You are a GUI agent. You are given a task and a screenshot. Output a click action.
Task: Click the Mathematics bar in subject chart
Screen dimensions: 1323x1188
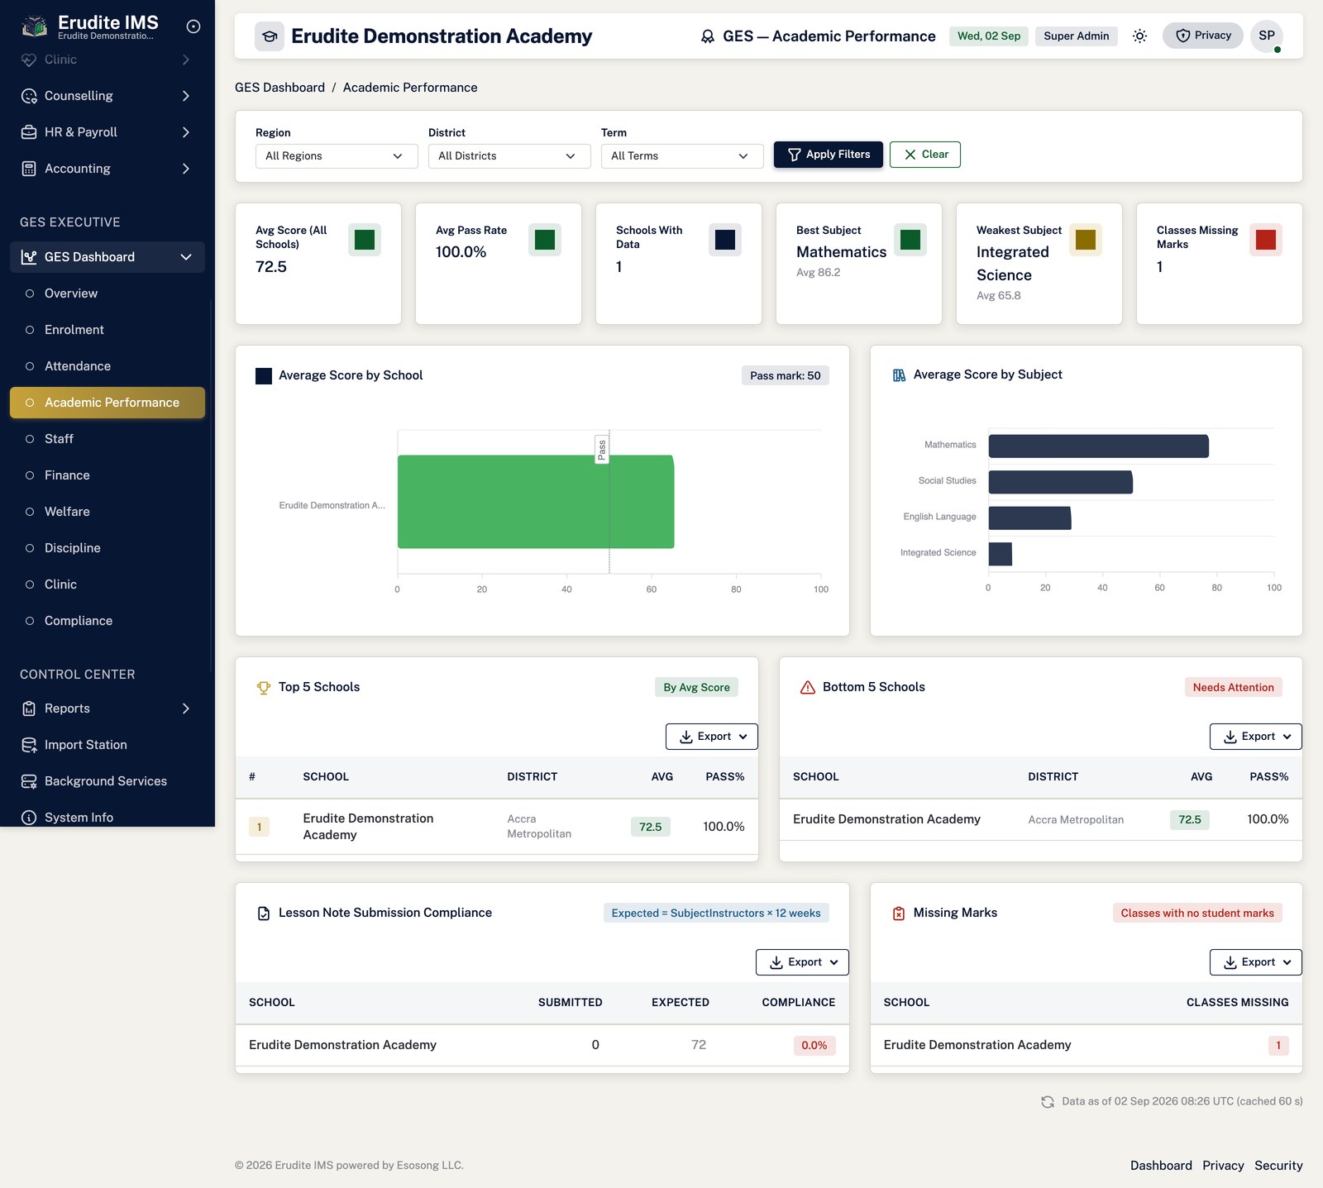tap(1099, 446)
